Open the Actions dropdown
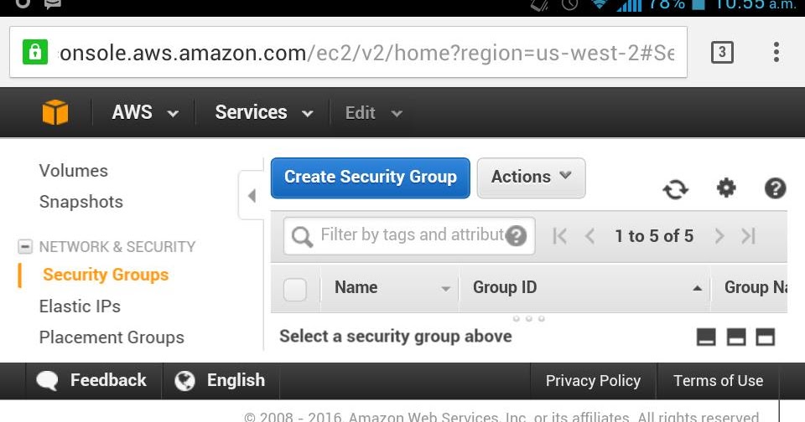 531,178
